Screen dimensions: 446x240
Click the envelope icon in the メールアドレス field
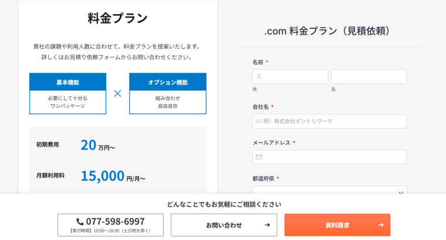tap(259, 157)
